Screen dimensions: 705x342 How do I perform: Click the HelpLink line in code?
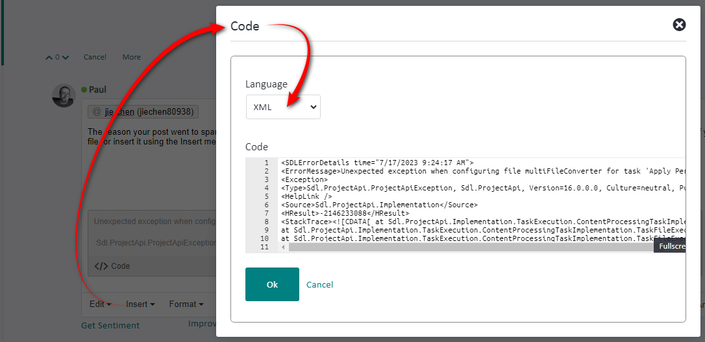pyautogui.click(x=306, y=196)
